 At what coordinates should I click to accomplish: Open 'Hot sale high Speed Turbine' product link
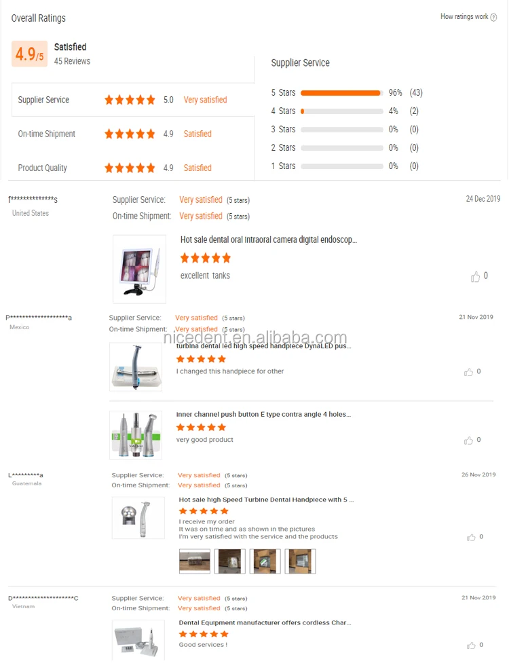(x=266, y=500)
